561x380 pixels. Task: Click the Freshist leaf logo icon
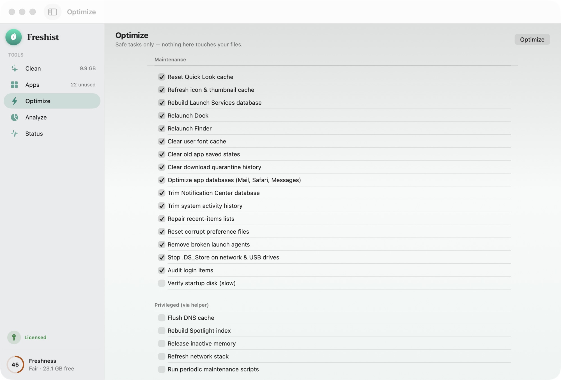coord(13,37)
